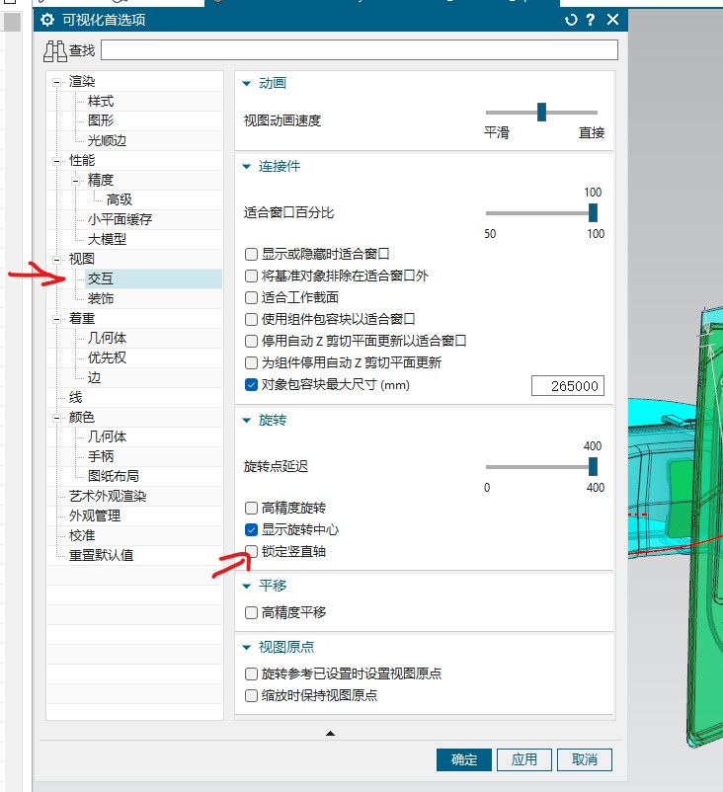Screen dimensions: 723x792
Task: Click the gear icon in dialog title
Action: (x=47, y=20)
